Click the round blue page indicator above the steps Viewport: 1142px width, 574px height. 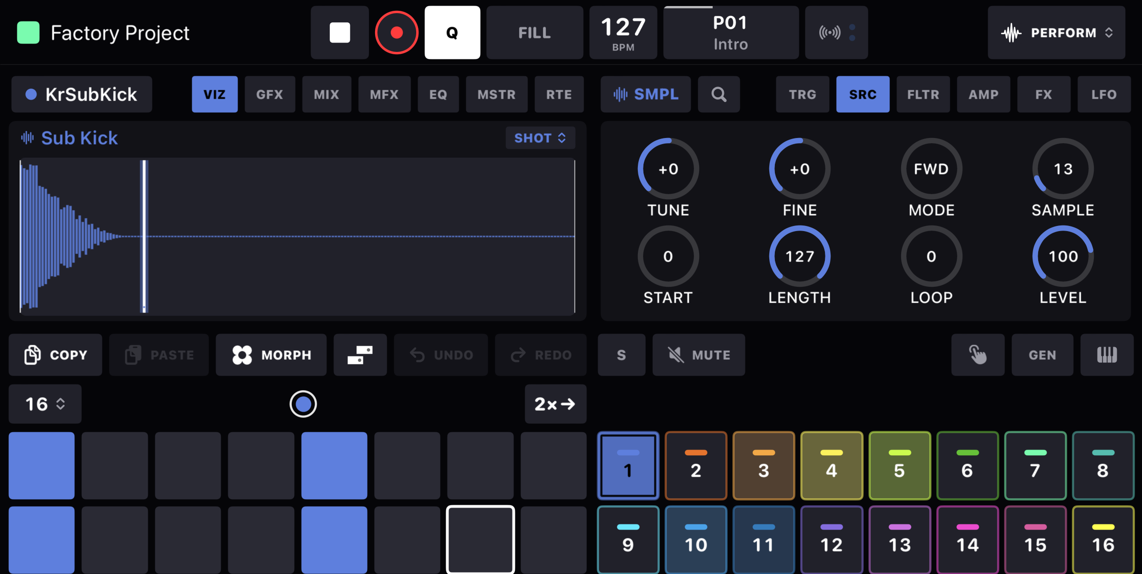point(303,404)
